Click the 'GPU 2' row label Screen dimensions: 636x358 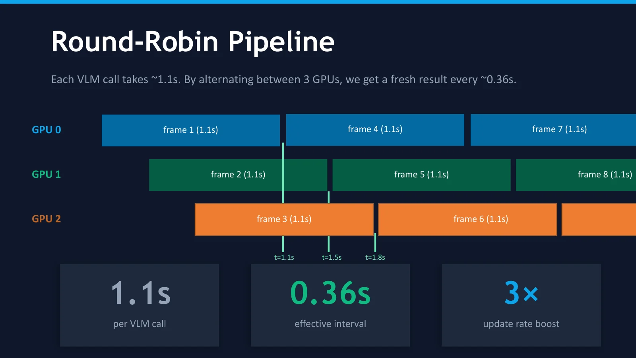pos(47,219)
